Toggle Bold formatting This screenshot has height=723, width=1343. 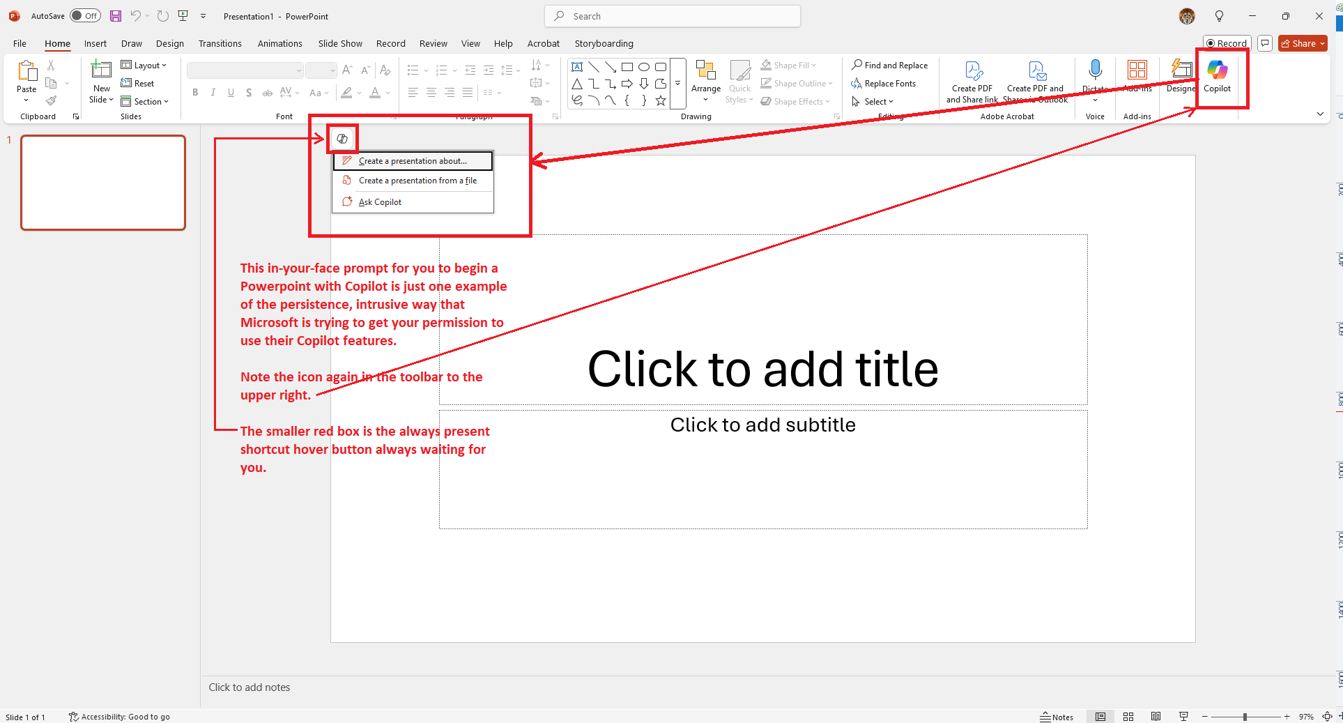[195, 92]
